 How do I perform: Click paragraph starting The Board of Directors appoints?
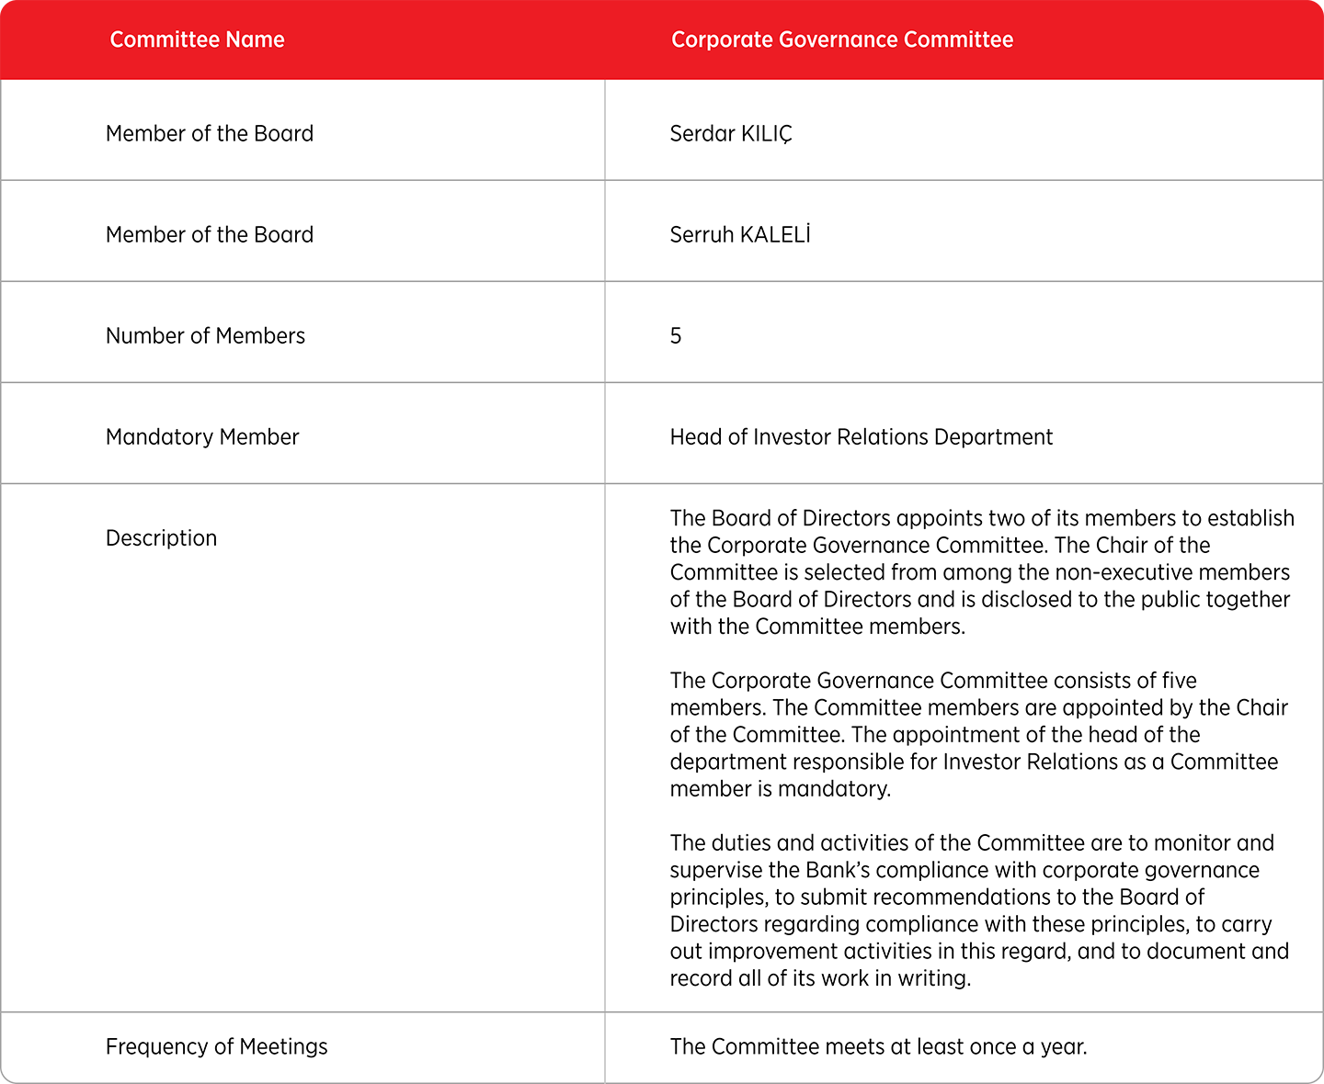point(982,571)
